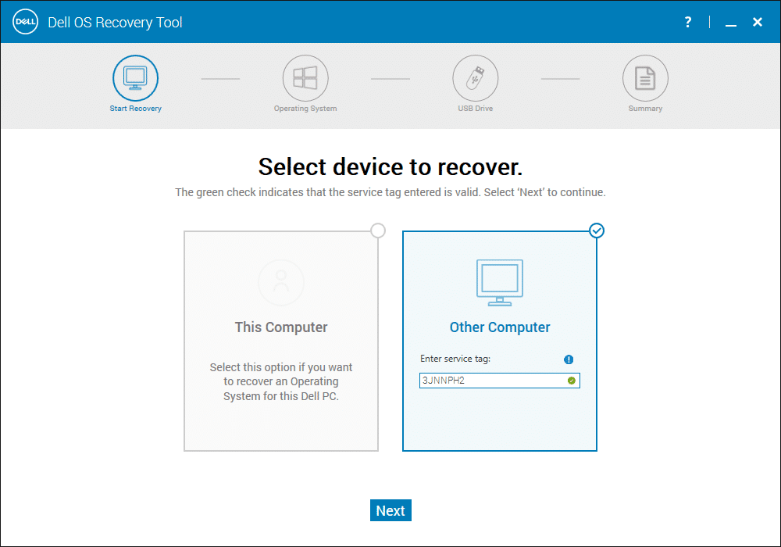Click the green valid check icon
Image resolution: width=781 pixels, height=547 pixels.
point(572,381)
